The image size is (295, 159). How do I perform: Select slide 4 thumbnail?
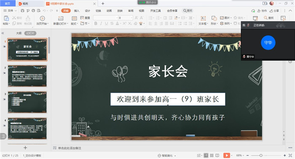pyautogui.click(x=27, y=128)
